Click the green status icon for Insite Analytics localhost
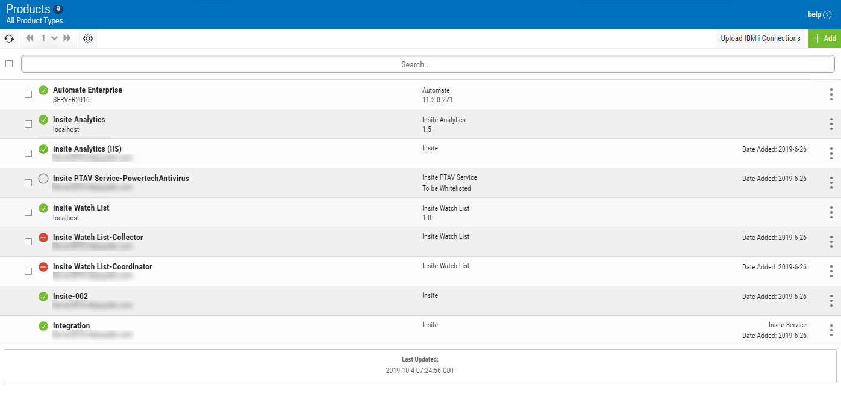This screenshot has height=394, width=841. pyautogui.click(x=43, y=120)
